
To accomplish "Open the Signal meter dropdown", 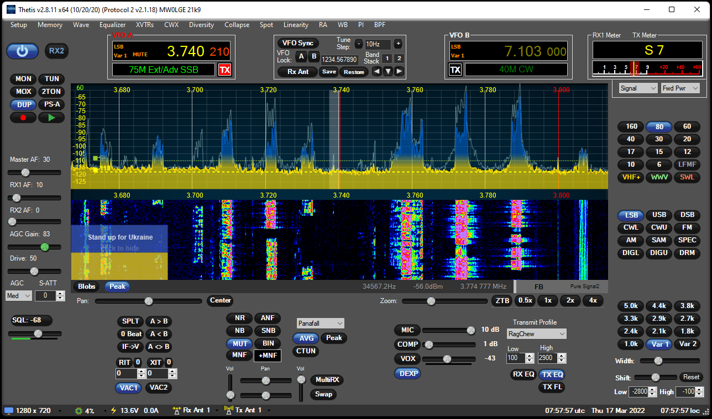I will click(638, 88).
